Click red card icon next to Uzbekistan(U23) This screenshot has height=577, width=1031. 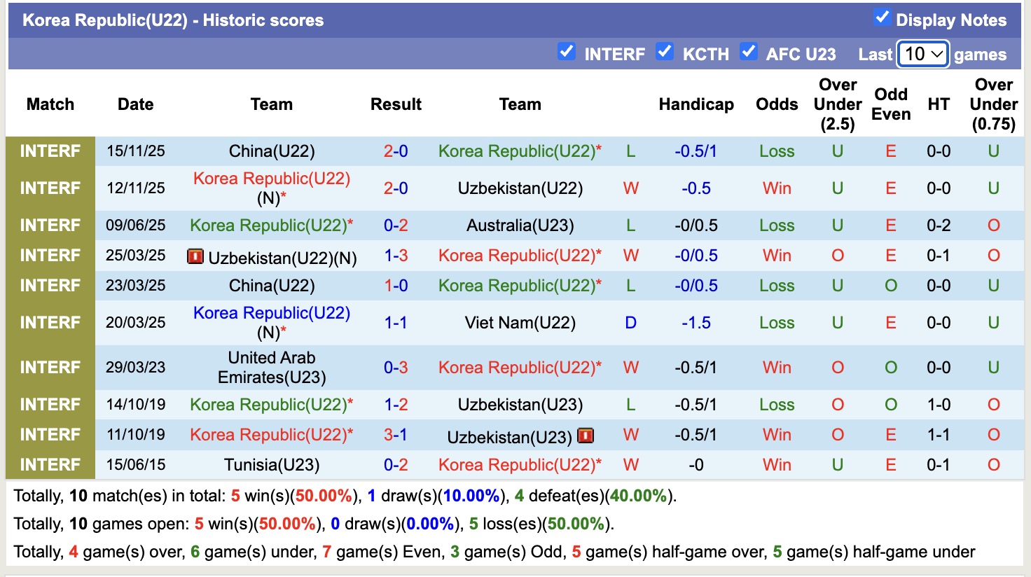586,436
